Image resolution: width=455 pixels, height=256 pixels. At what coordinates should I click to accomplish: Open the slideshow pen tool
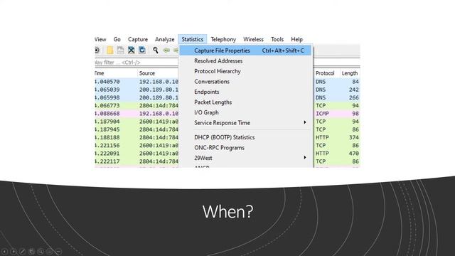(22, 251)
